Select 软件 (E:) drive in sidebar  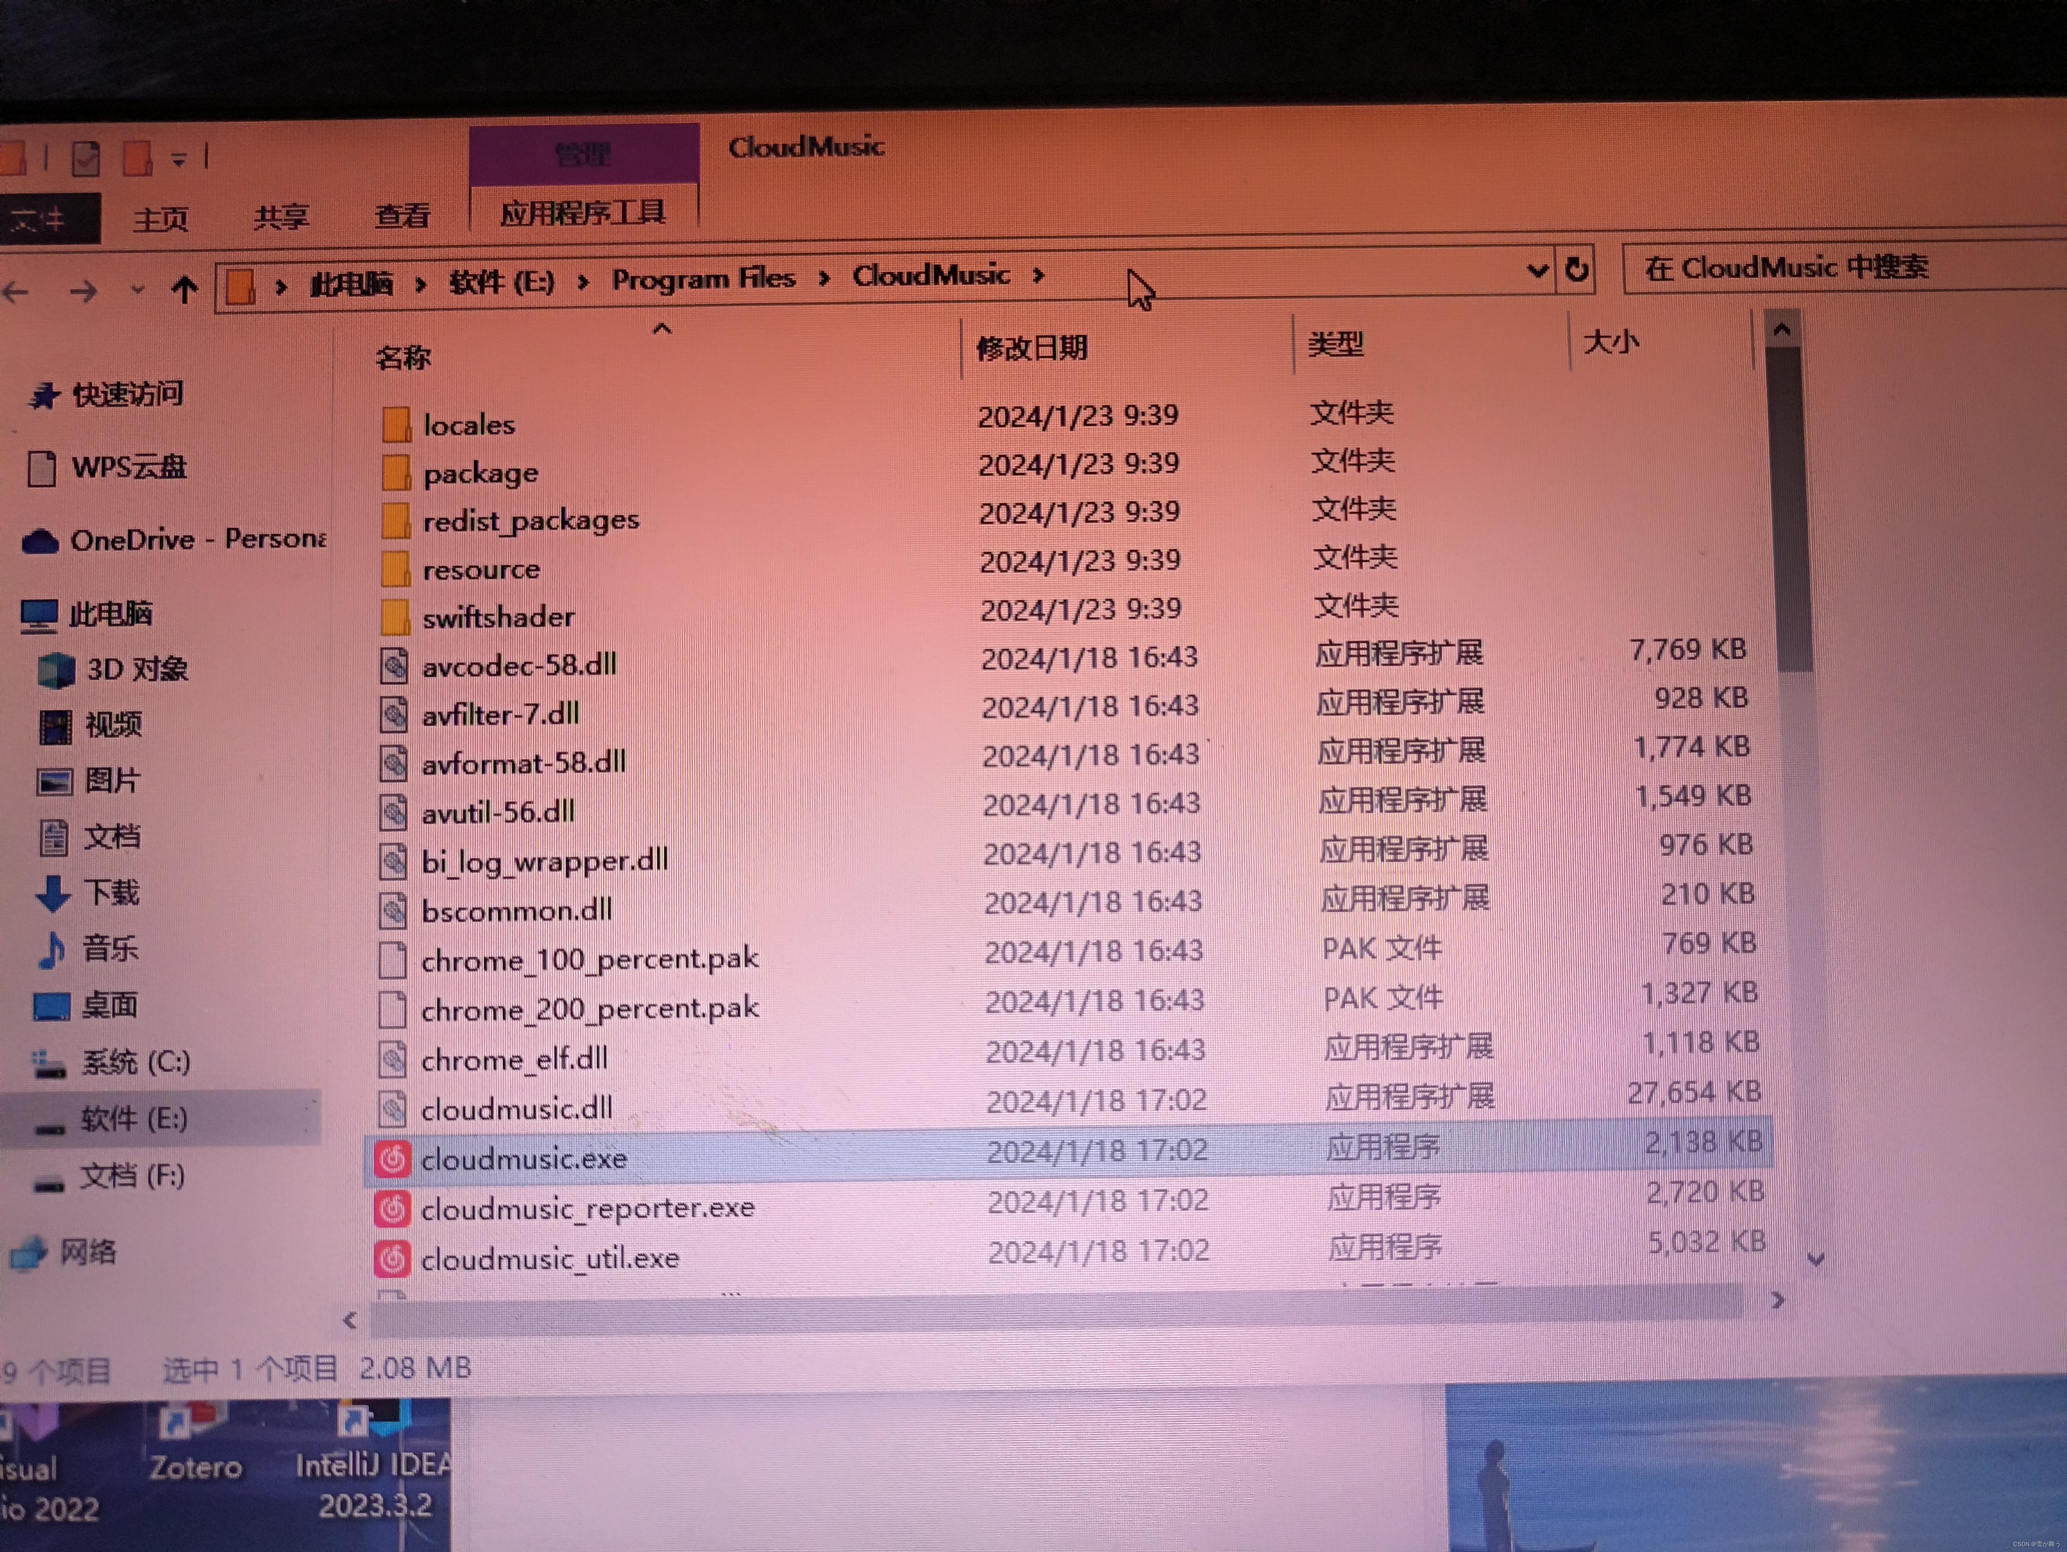click(134, 1118)
